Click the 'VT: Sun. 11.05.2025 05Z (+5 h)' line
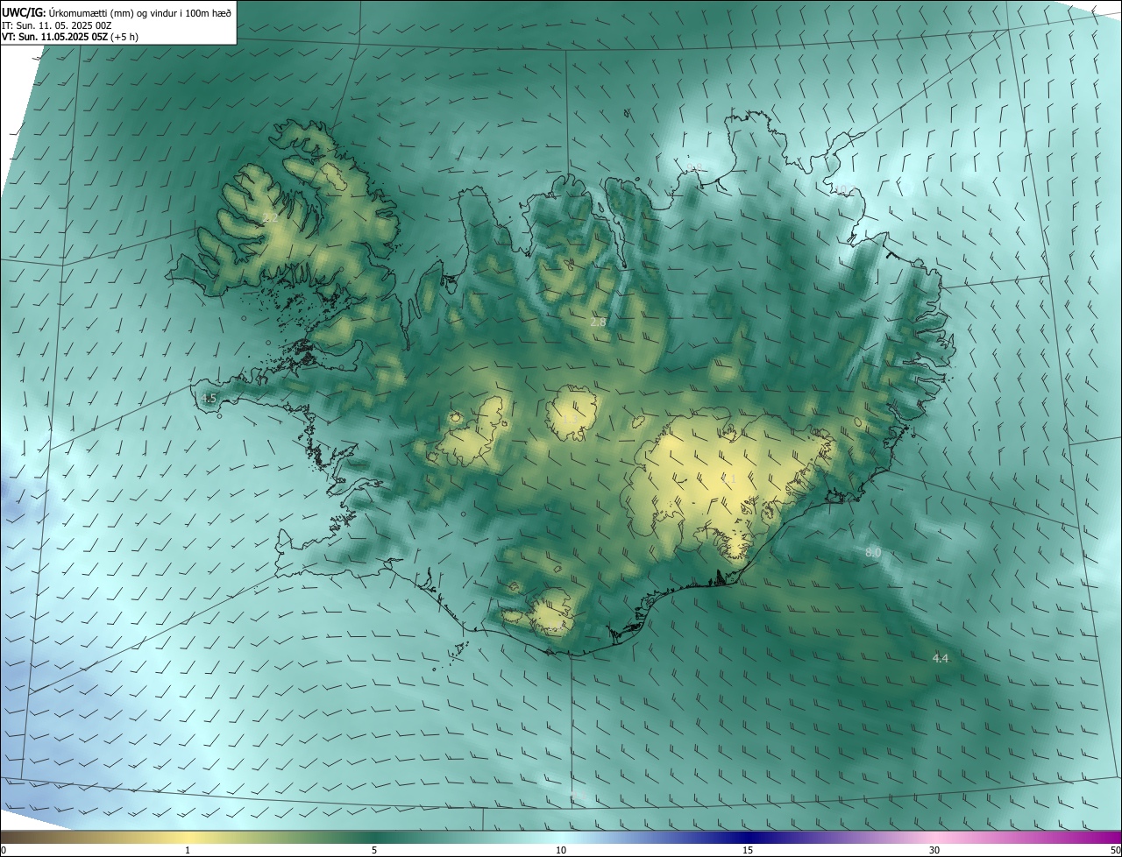The height and width of the screenshot is (857, 1122). tap(70, 37)
